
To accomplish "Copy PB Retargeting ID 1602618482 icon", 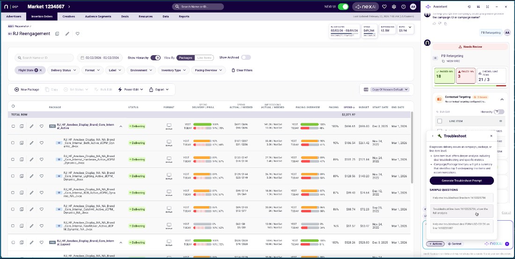I will tap(443, 61).
